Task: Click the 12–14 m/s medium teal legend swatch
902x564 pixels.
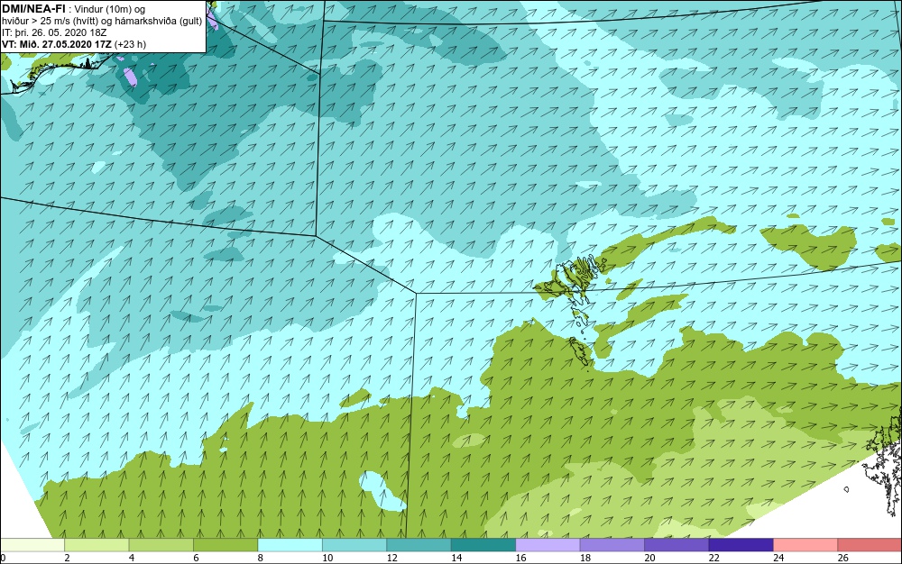Action: [419, 545]
